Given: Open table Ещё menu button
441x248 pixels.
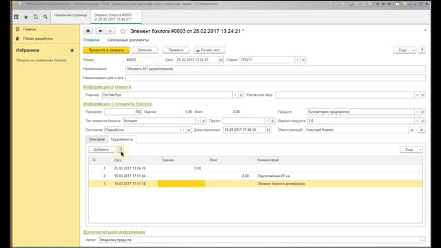Looking at the screenshot, I should click(x=411, y=149).
